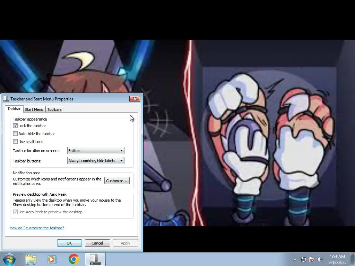The image size is (355, 266).
Task: Open Windows Explorer from the taskbar
Action: pos(31,259)
